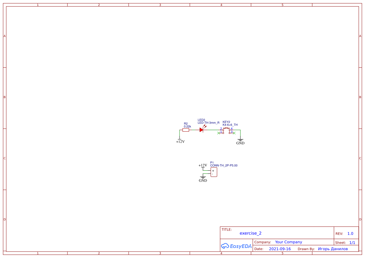This screenshot has width=365, height=258.
Task: Click pin number 4 on KEY2
Action: (231, 129)
